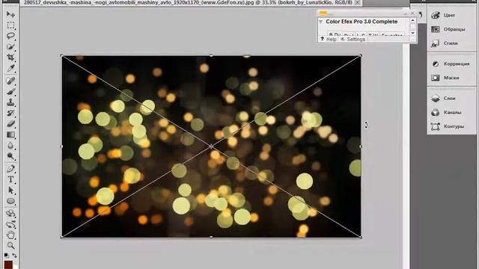Select the Blur tool

pos(10,146)
